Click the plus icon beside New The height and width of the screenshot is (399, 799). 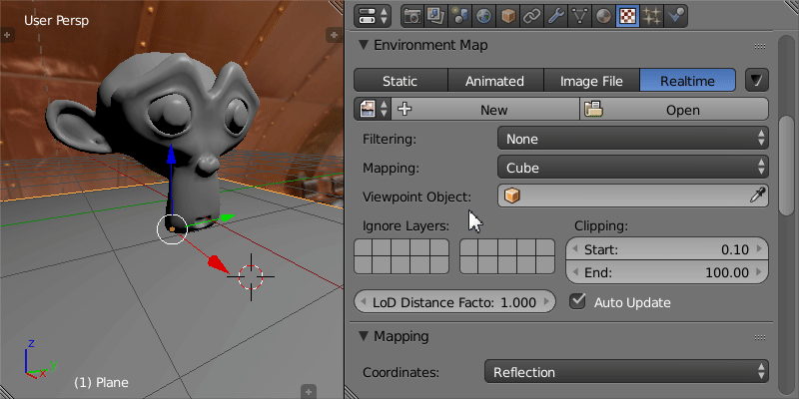[404, 109]
